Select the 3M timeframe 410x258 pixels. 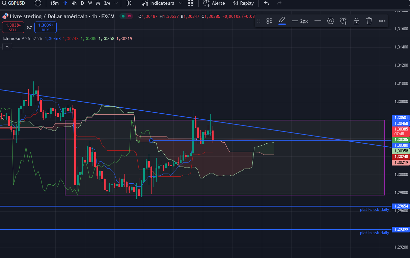107,3
